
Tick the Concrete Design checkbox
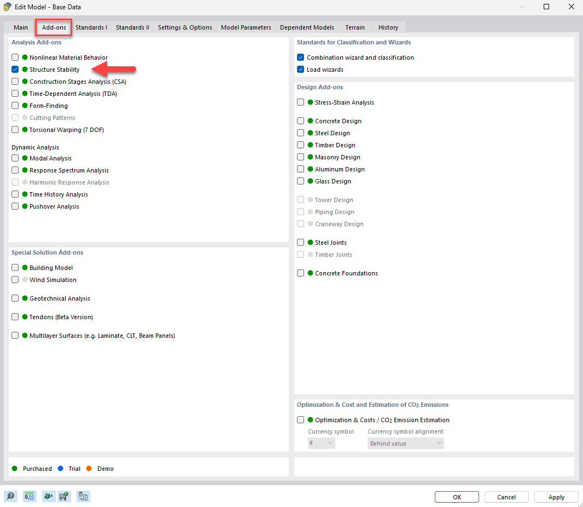[x=300, y=121]
